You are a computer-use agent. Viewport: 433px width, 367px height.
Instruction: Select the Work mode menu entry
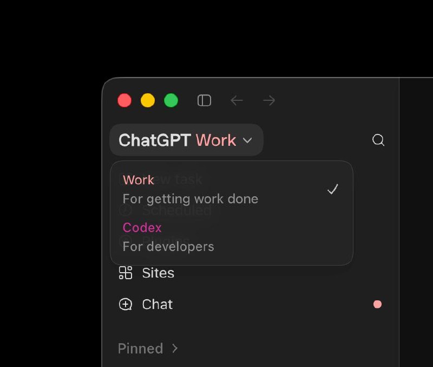point(232,189)
